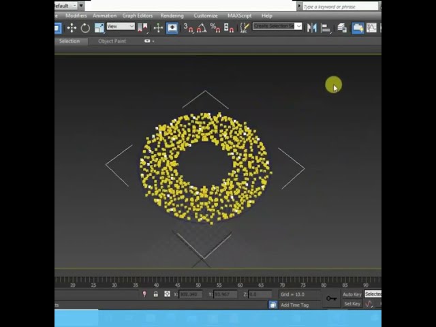This screenshot has width=436, height=327.
Task: Click the arrow left of the search box
Action: coord(299,6)
